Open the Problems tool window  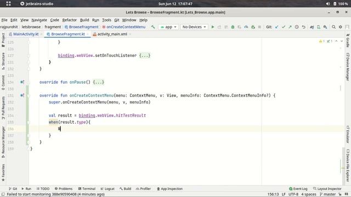click(64, 189)
